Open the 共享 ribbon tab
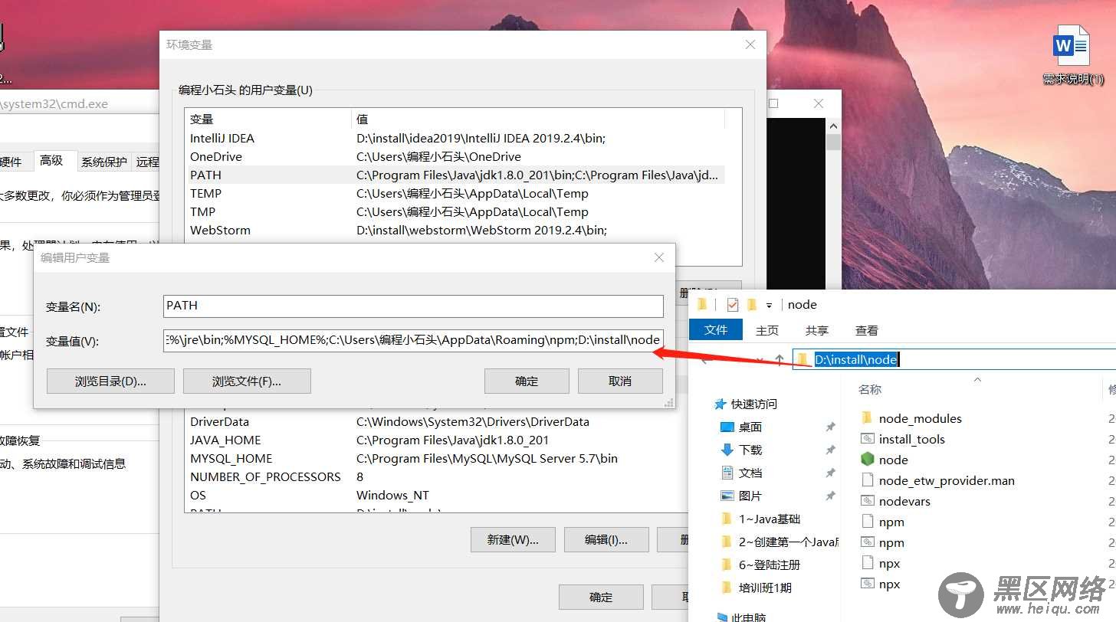The width and height of the screenshot is (1116, 622). pyautogui.click(x=817, y=330)
